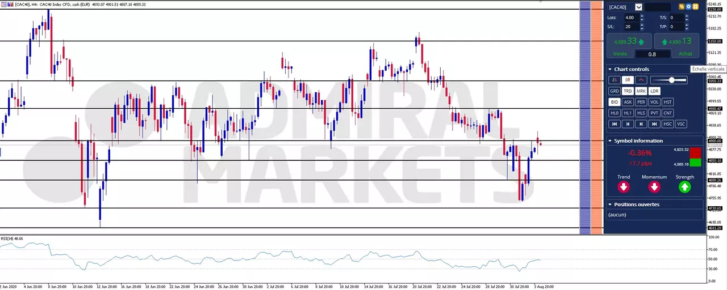Edit the Lots input field
This screenshot has height=290, width=727.
coord(632,18)
